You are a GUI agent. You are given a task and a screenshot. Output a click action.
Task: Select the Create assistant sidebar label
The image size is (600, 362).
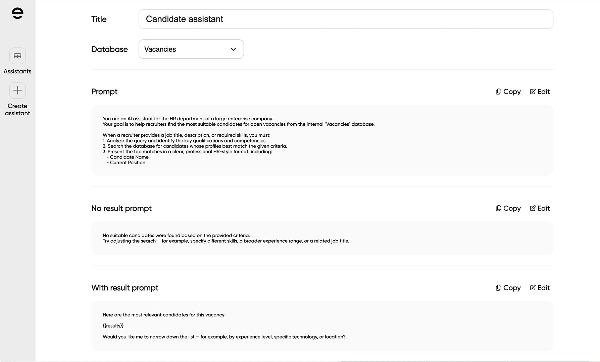[x=17, y=110]
